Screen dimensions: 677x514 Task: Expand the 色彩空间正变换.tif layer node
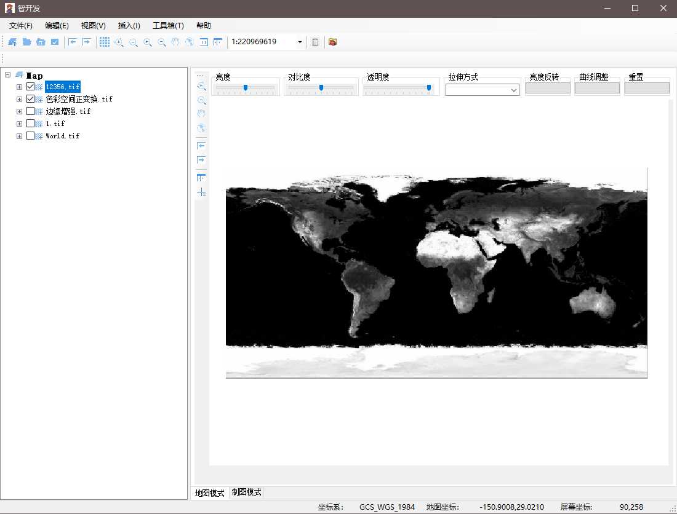(x=19, y=99)
